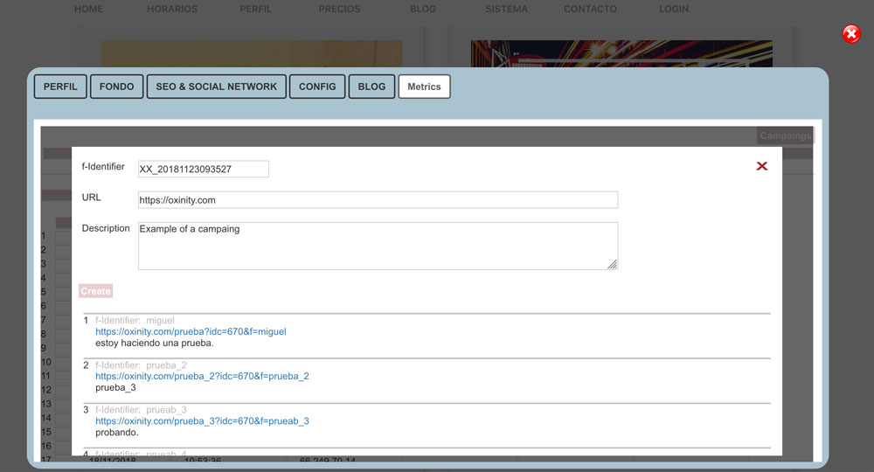Click the Campaings button
The width and height of the screenshot is (874, 472).
point(786,135)
